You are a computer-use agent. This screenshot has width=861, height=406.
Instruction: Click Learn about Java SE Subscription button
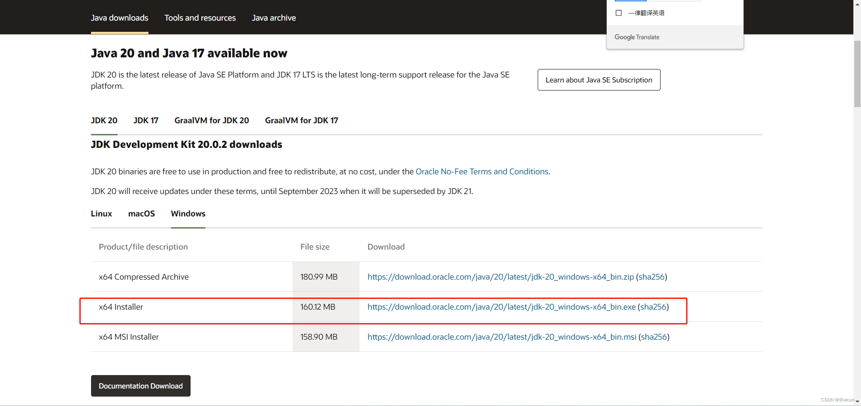[x=599, y=80]
